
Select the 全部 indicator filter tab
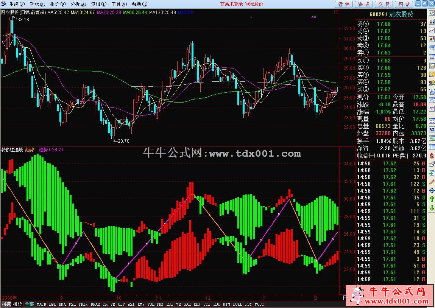click(x=30, y=304)
